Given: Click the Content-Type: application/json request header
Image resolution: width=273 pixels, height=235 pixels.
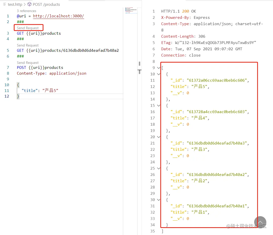Looking at the screenshot, I should (51, 73).
